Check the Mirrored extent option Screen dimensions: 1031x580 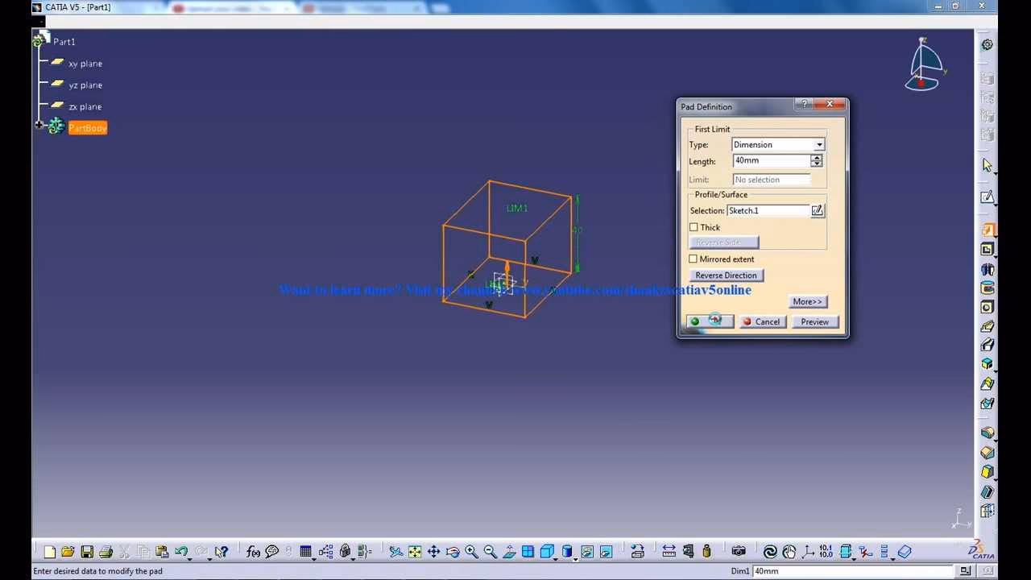pyautogui.click(x=693, y=259)
